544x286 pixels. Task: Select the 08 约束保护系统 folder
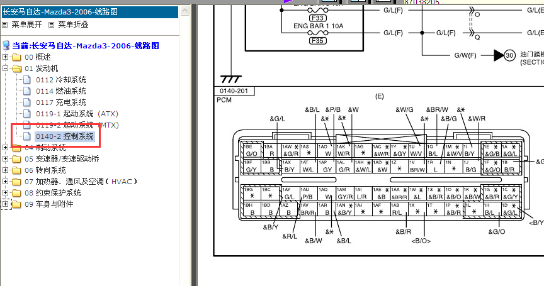point(53,193)
